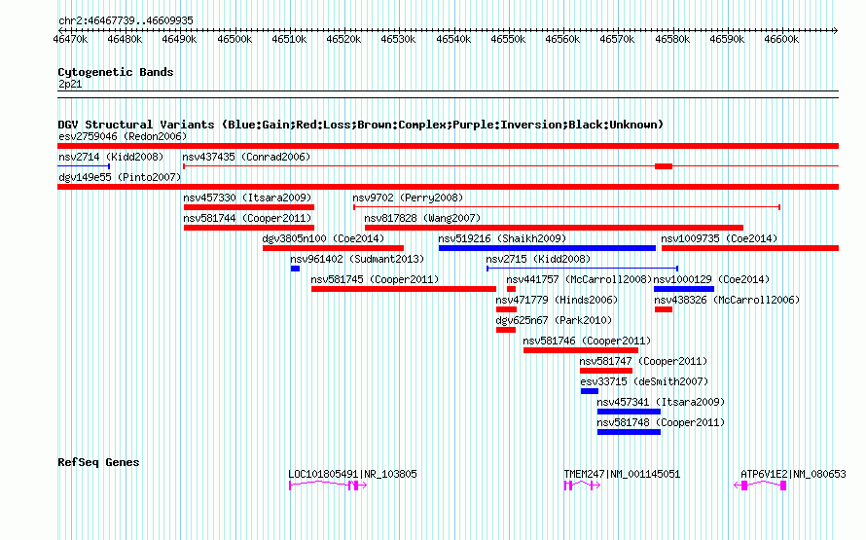Open the nsv437435 (Conrad2006) variant label
Image resolution: width=866 pixels, height=540 pixels.
click(x=246, y=157)
